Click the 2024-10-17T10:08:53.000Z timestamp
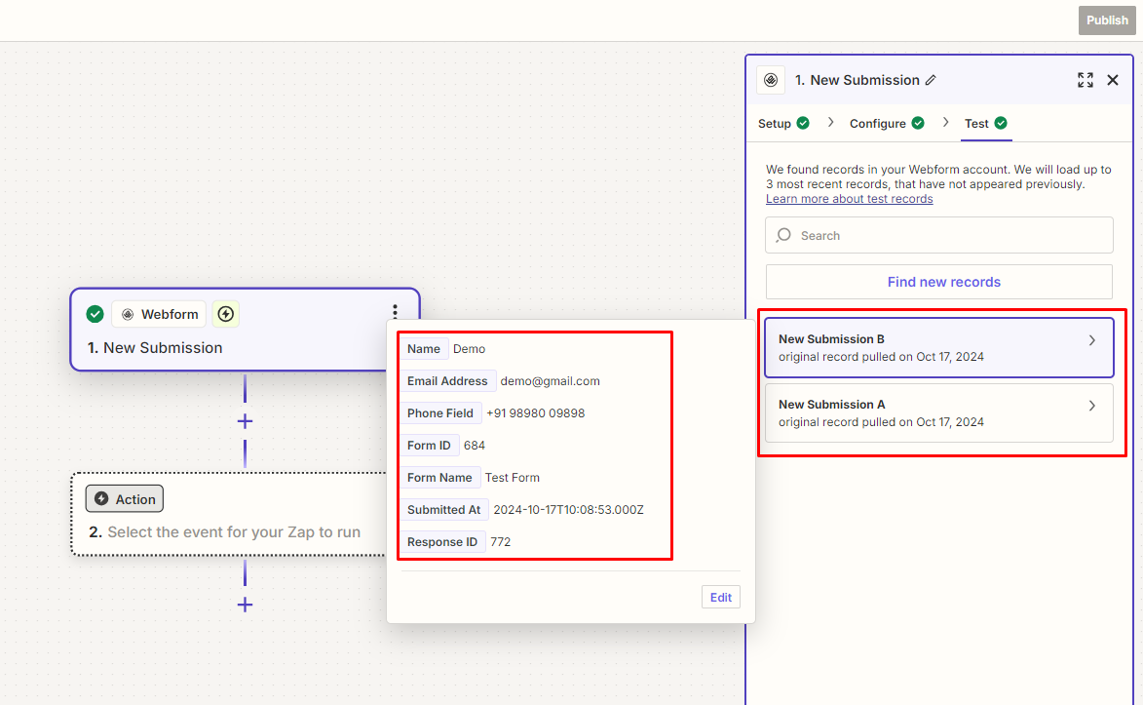Screen dimensions: 1143x705 coord(569,509)
